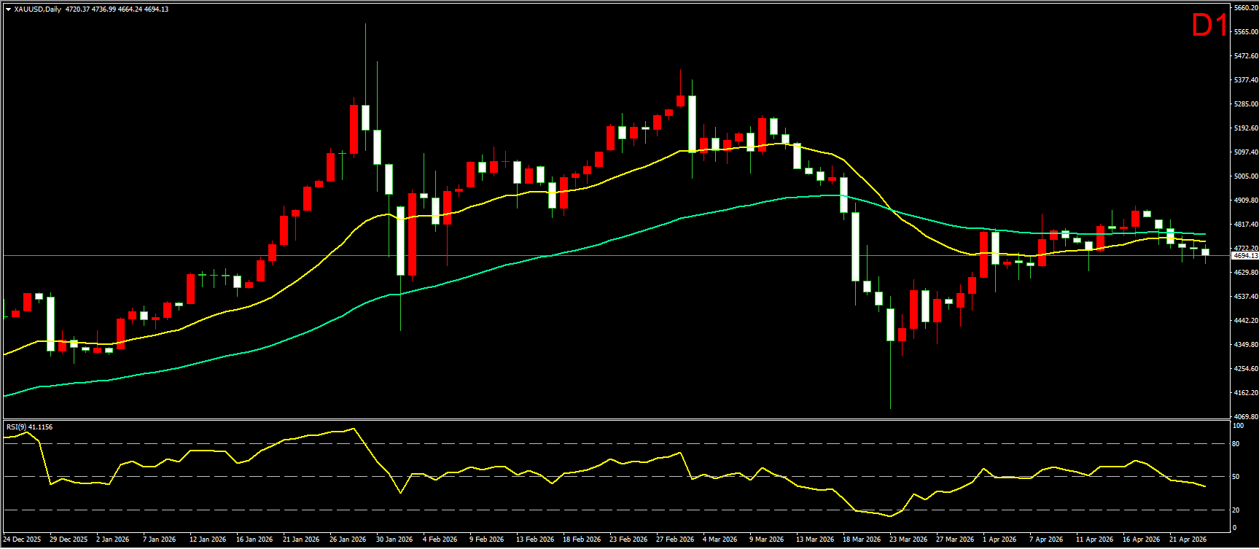
Task: Click the 24 Dec 2025 date label
Action: 23,540
